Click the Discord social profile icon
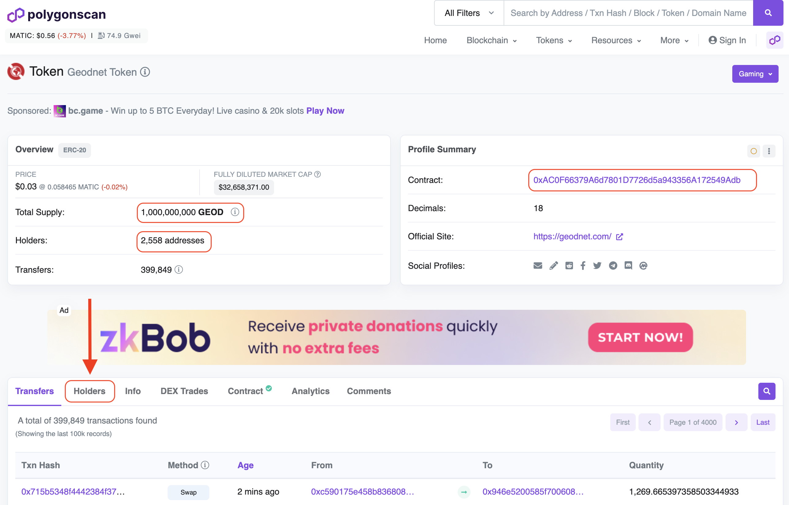The height and width of the screenshot is (505, 789). (x=628, y=266)
